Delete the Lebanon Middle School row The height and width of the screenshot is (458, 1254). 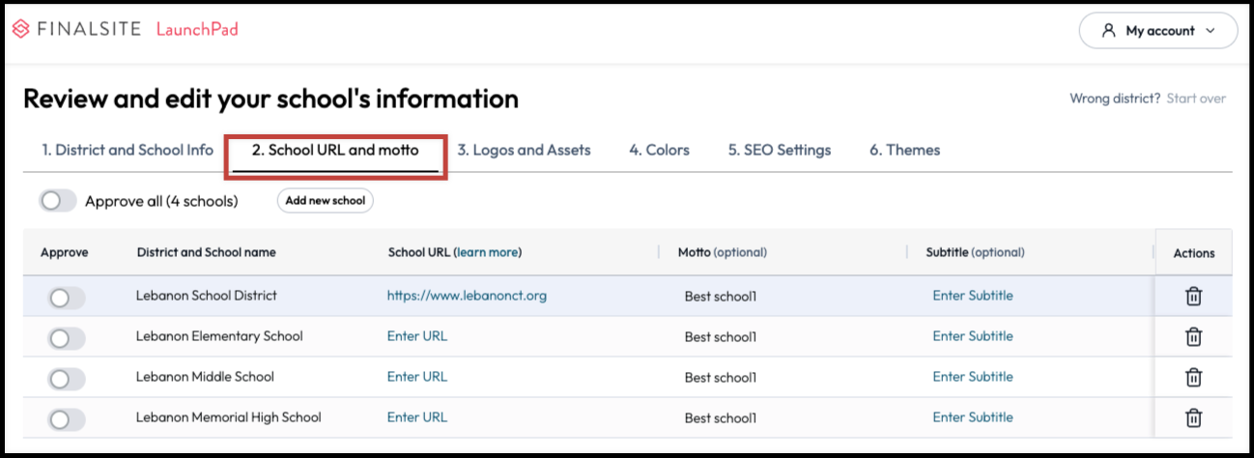(1193, 378)
